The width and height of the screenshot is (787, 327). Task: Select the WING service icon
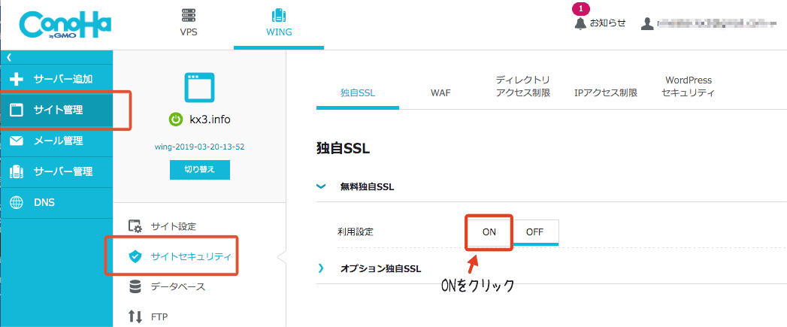coord(279,17)
